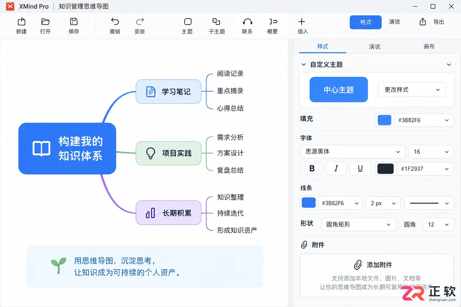The image size is (461, 307).
Task: Redo using the 重做 icon
Action: pos(140,22)
